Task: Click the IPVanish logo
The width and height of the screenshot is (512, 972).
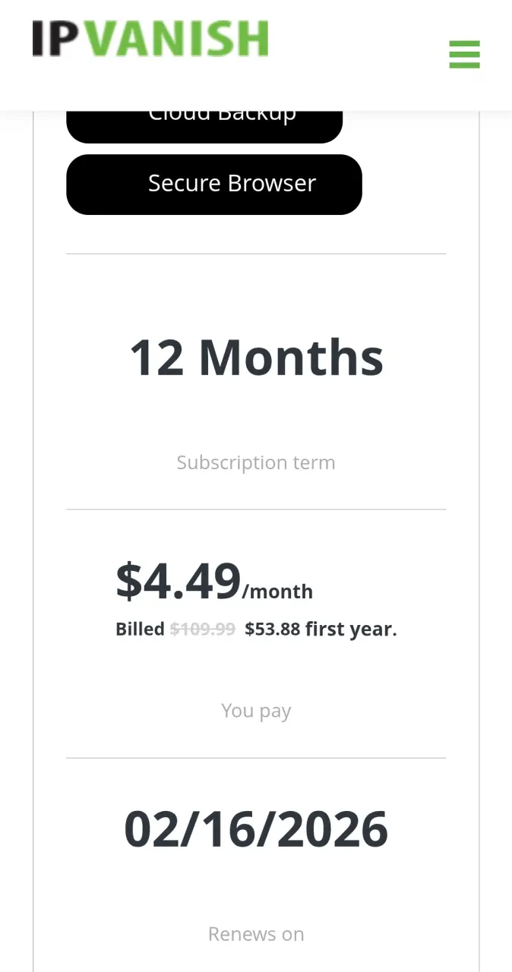Action: point(150,39)
